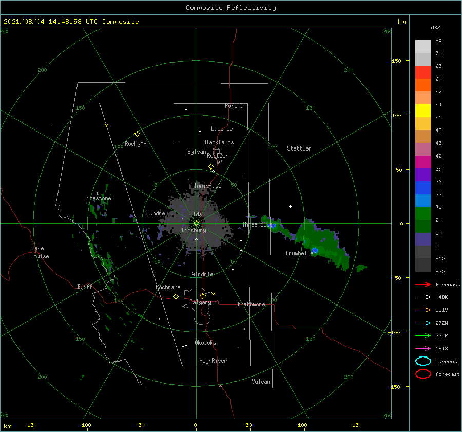Click the dBZ legend heading

tap(435, 27)
